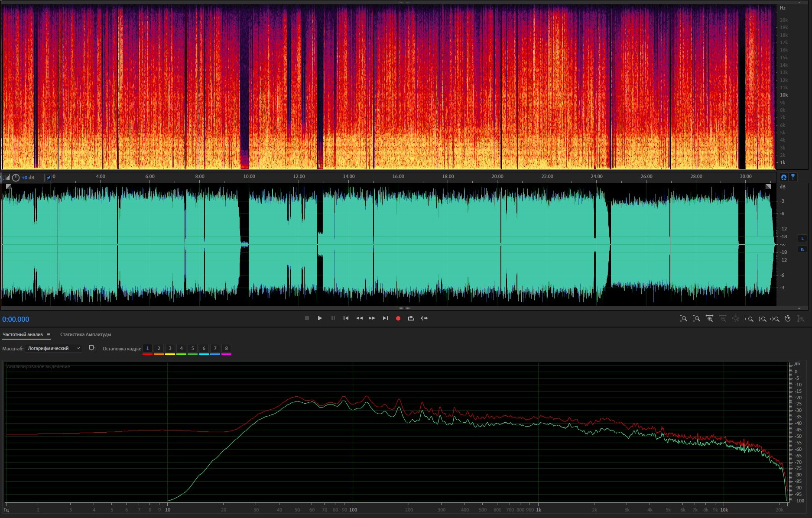Viewport: 812px width, 518px height.
Task: Click the 10k label on spectral frequency scale
Action: tap(784, 95)
